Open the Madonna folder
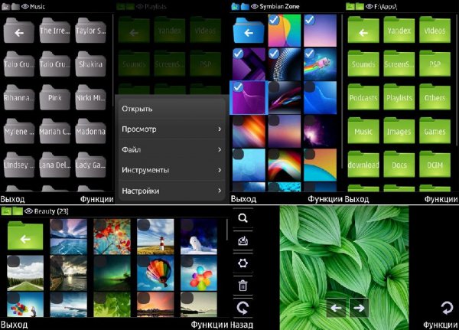Viewport: 459px width, 330px height. 90,131
